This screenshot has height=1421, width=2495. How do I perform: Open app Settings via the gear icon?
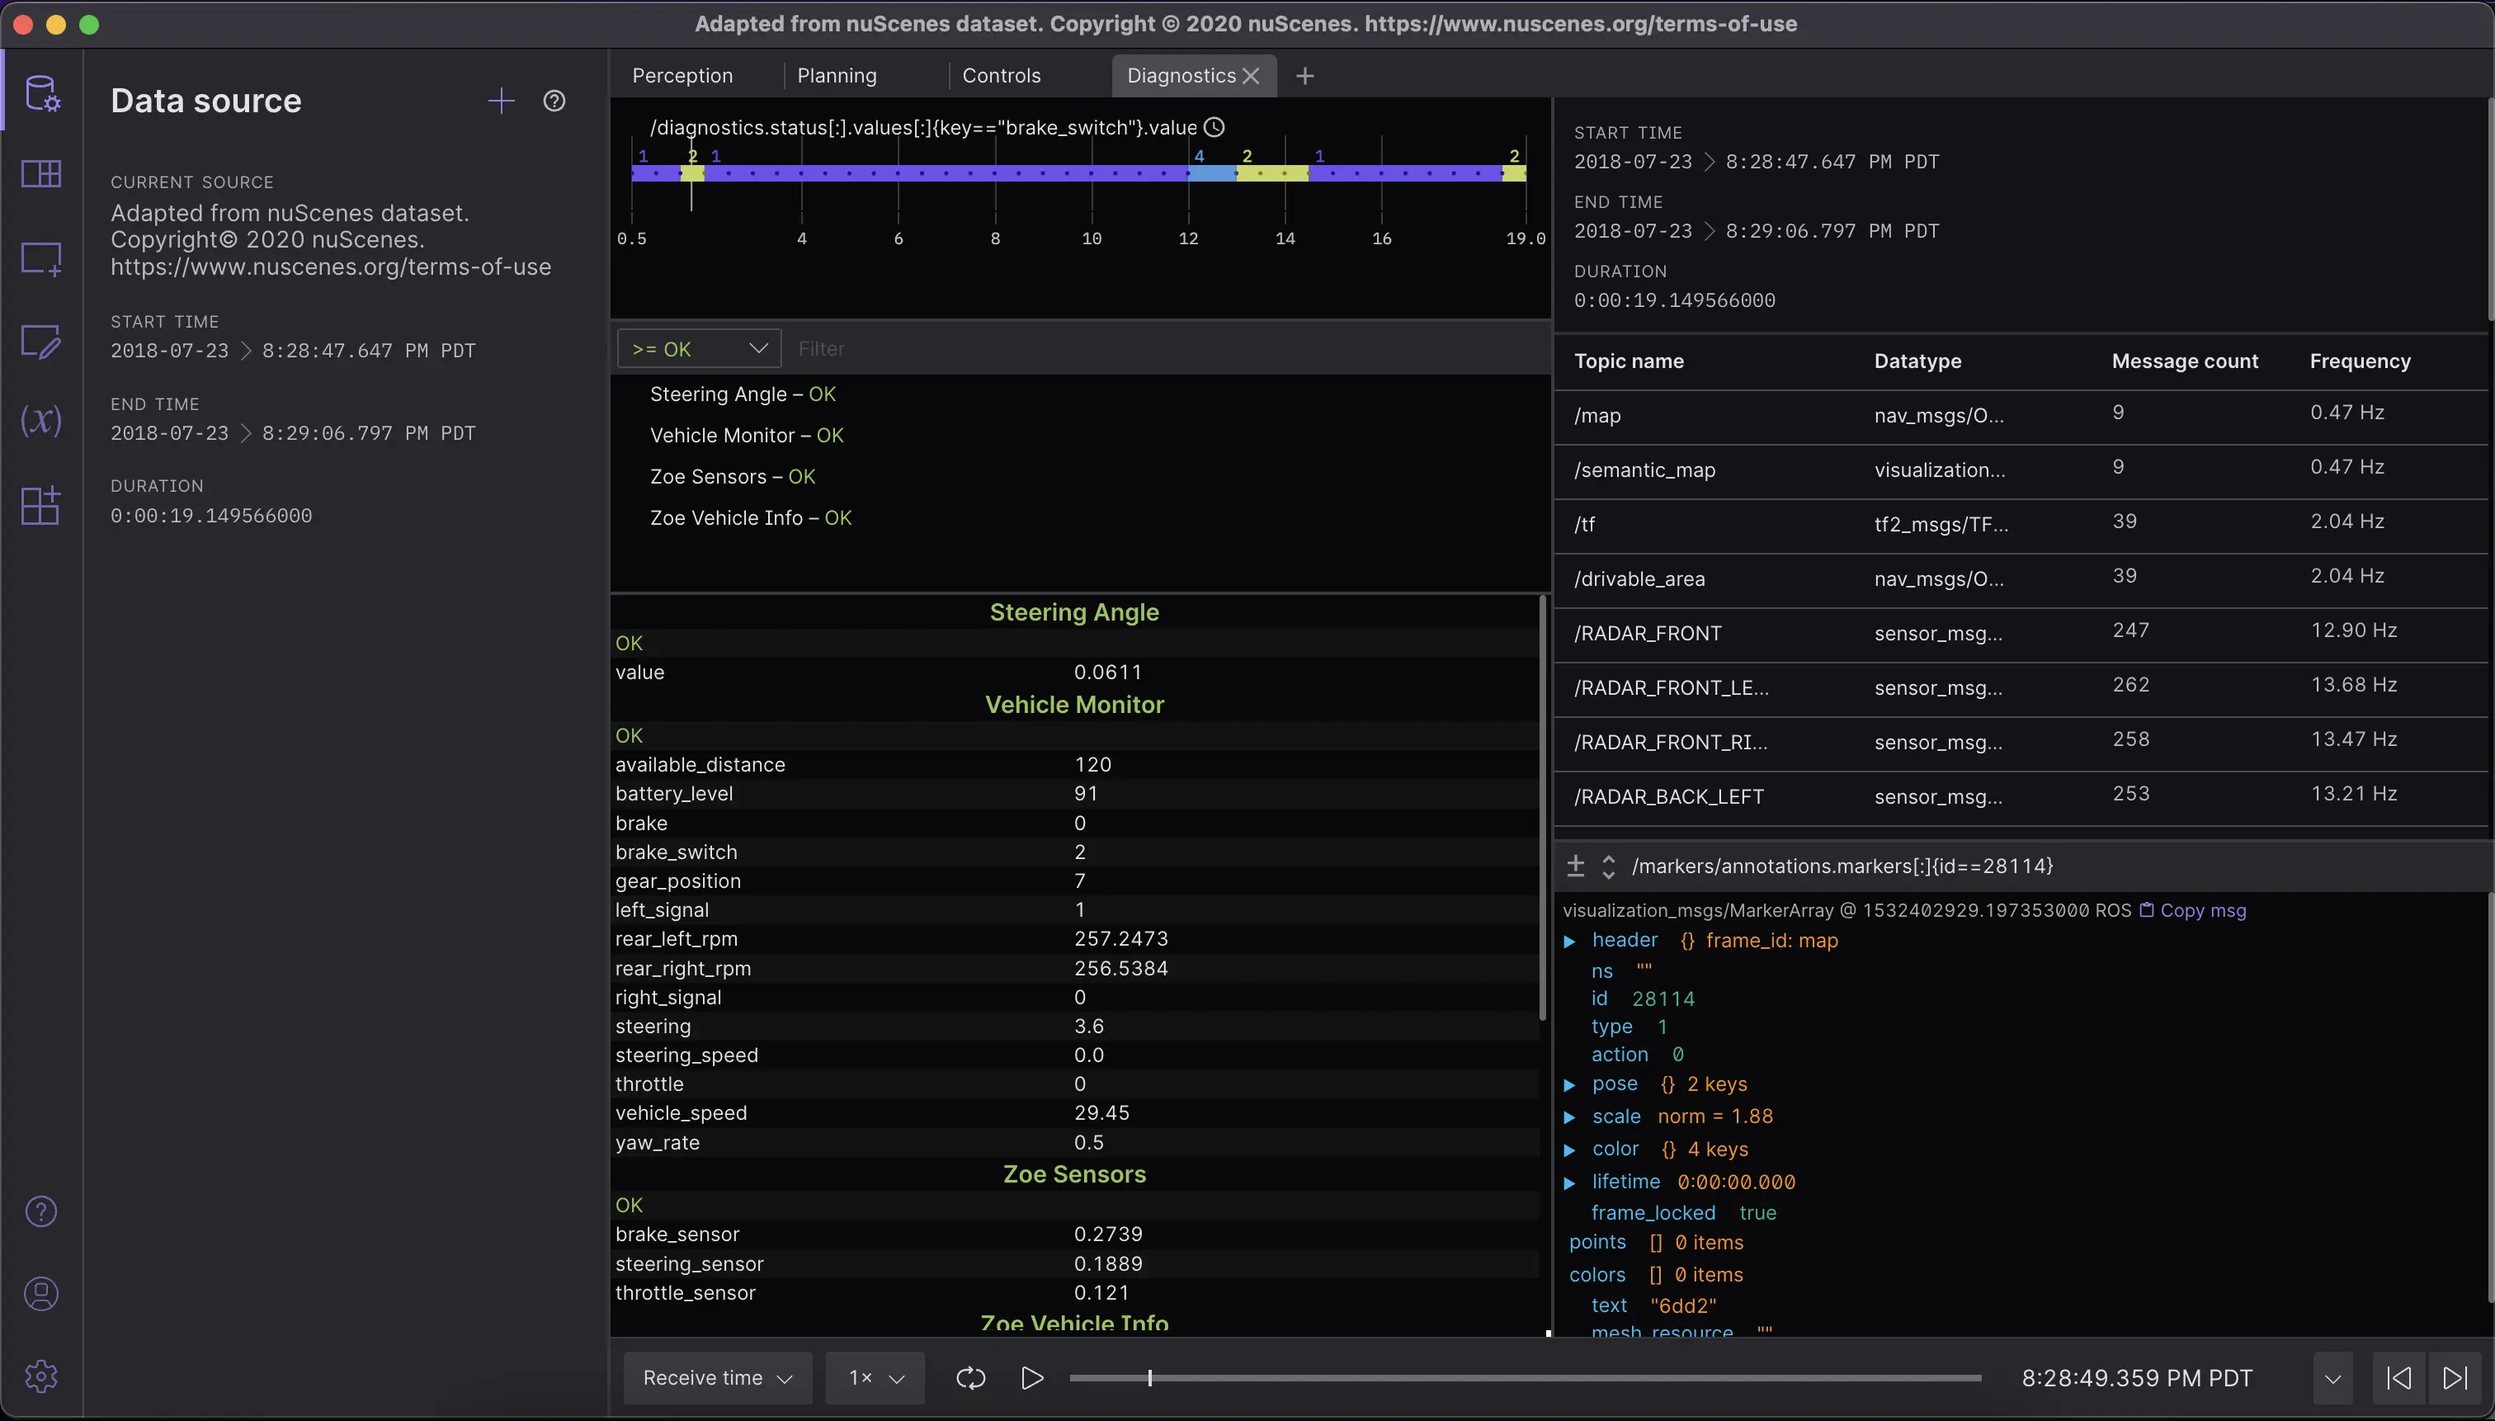(x=41, y=1376)
